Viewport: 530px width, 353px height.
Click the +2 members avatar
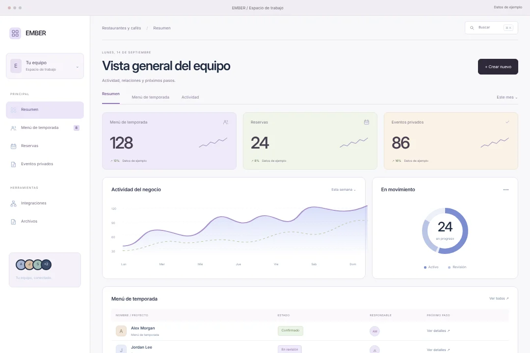point(46,264)
